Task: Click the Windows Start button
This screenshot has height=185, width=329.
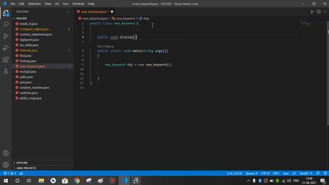Action: pyautogui.click(x=6, y=180)
